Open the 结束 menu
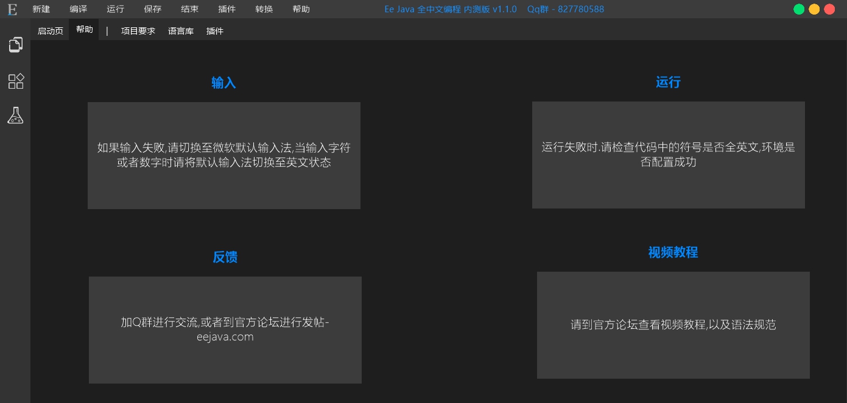 point(189,9)
